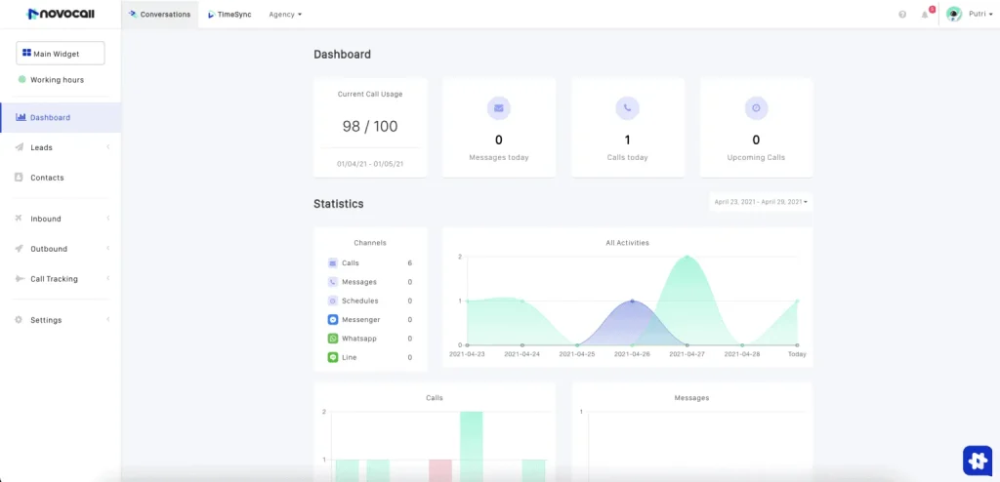Click the Upcoming Calls clock icon
The width and height of the screenshot is (1000, 482).
757,108
